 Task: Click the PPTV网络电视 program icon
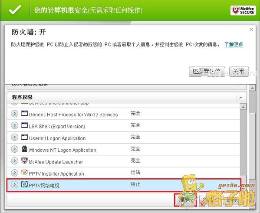pos(24,184)
